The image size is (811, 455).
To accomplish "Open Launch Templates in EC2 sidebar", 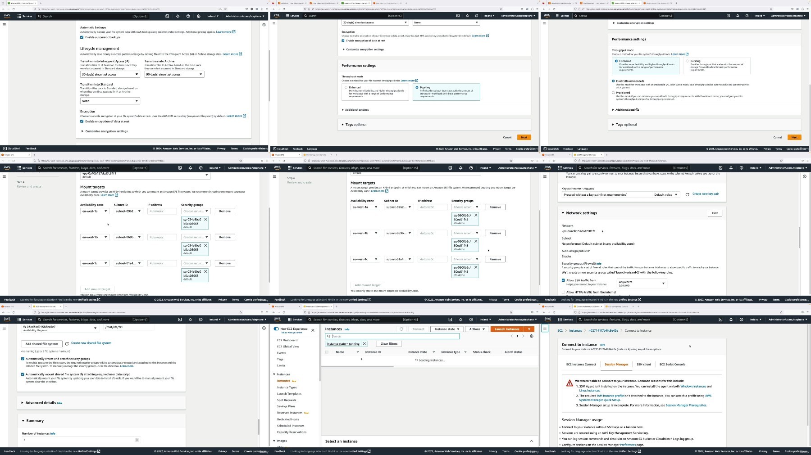I will pyautogui.click(x=289, y=394).
